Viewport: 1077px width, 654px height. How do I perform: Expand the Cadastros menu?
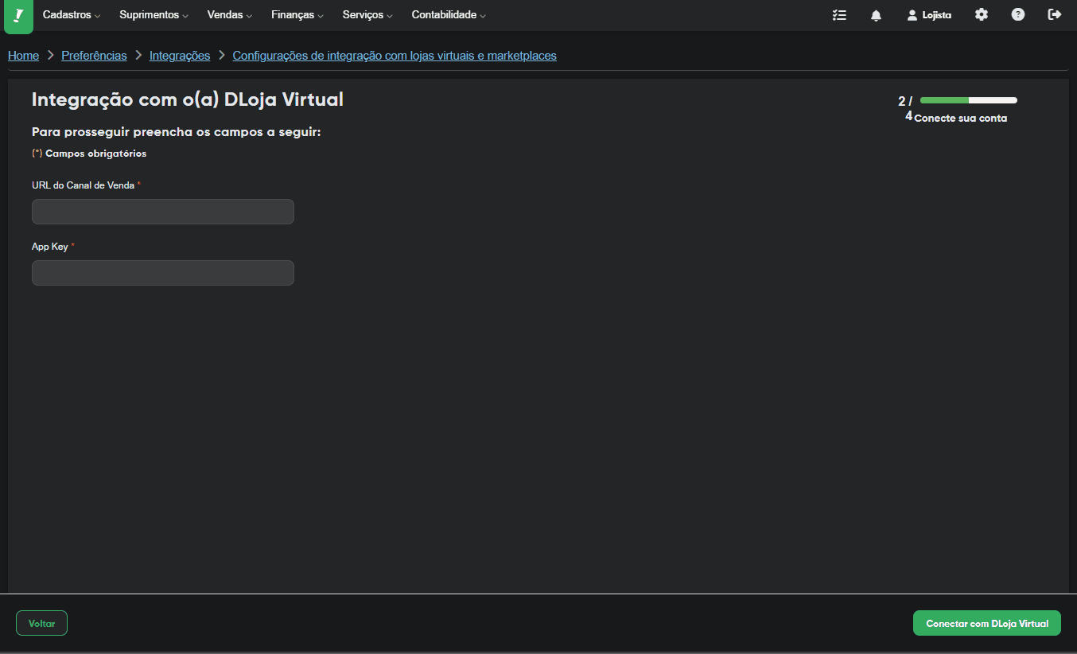point(72,15)
